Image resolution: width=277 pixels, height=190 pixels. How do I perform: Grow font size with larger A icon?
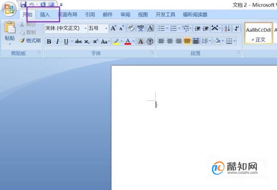click(x=113, y=28)
